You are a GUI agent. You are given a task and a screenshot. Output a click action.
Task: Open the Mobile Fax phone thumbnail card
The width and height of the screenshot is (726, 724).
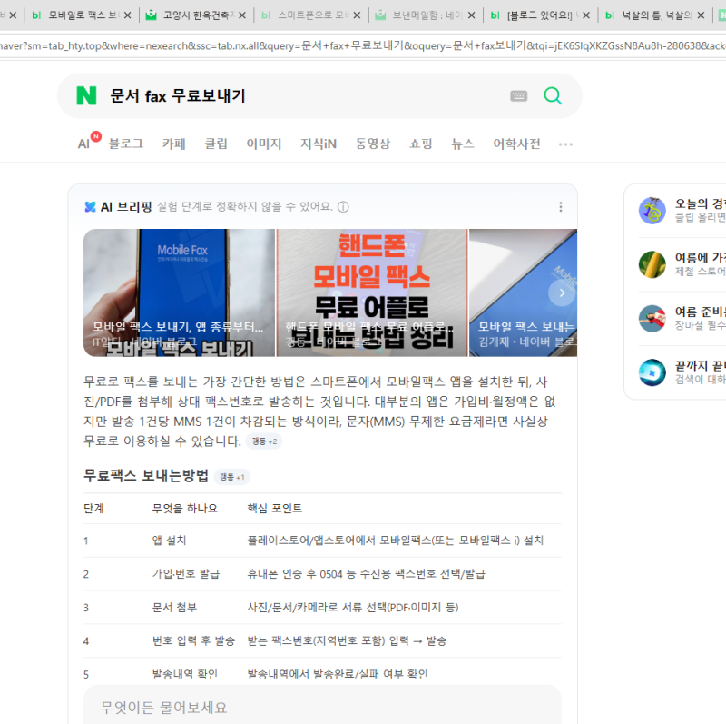(179, 293)
